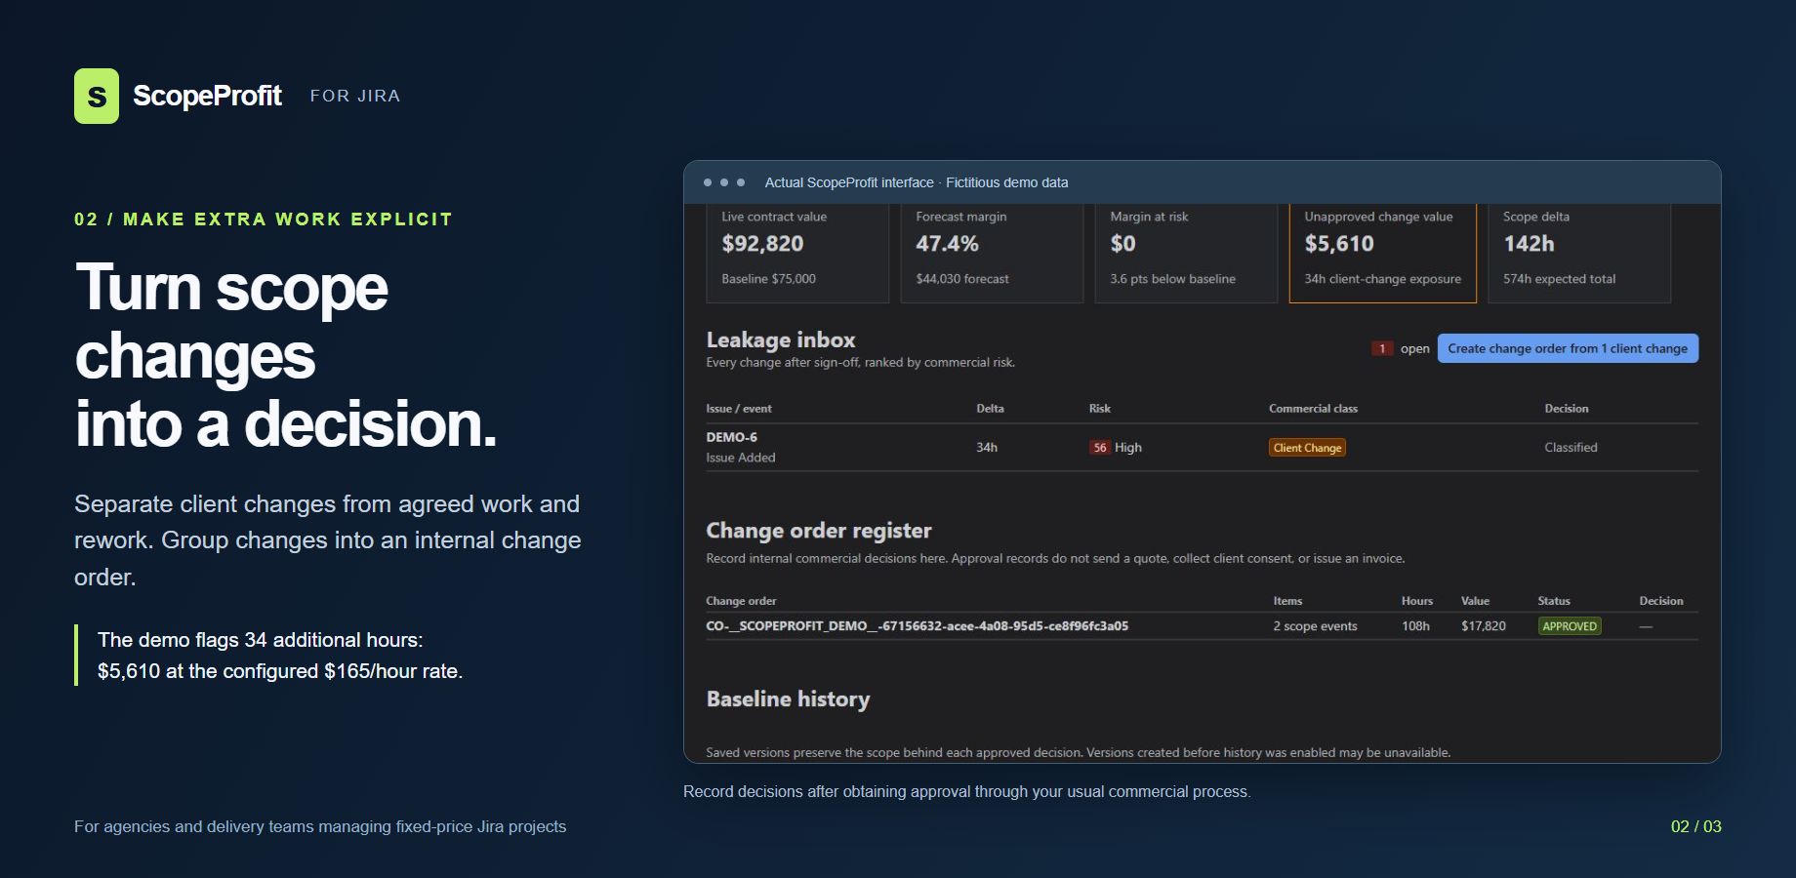Select the Unapproved change value $5,610 card
This screenshot has height=878, width=1796.
[1382, 253]
